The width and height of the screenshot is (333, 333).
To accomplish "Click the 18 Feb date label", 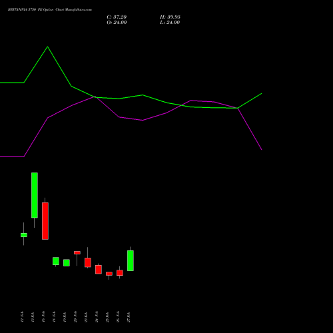I will coord(54,317).
